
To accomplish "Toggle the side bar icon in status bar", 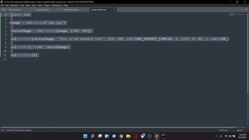I will click(x=3, y=130).
